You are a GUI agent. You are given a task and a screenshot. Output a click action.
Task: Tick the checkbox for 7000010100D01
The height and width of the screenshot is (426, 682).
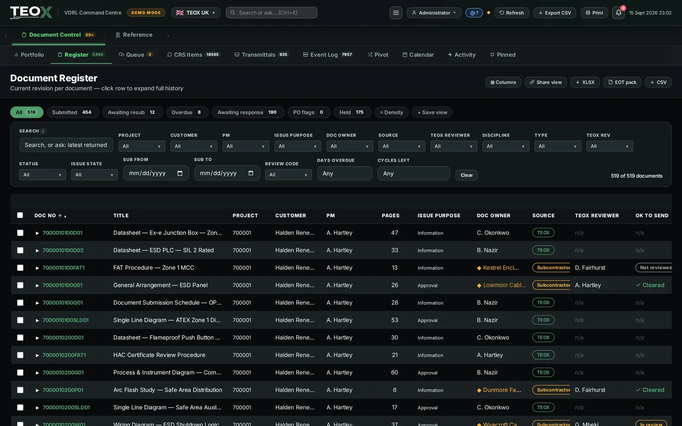pos(20,233)
